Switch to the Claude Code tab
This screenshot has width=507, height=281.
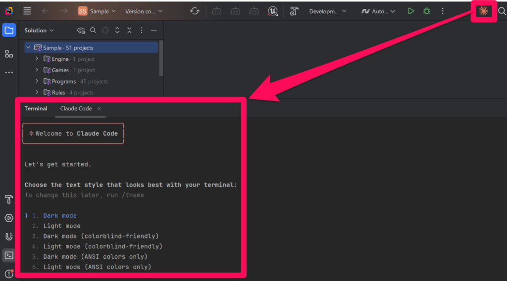click(x=76, y=108)
